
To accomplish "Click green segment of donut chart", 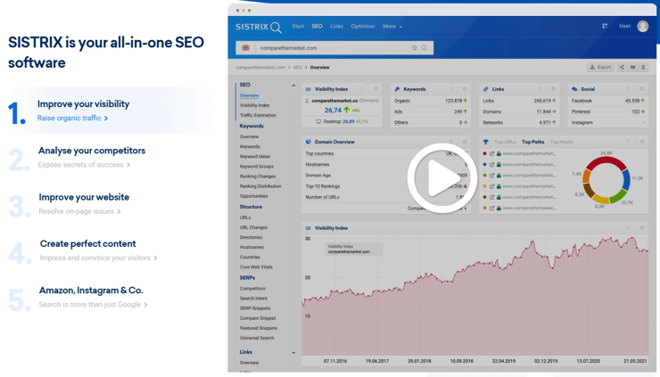I will coord(618,195).
